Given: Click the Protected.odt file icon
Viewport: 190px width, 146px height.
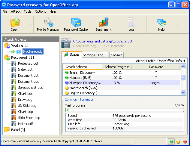Looking at the screenshot, I should pyautogui.click(x=14, y=64).
